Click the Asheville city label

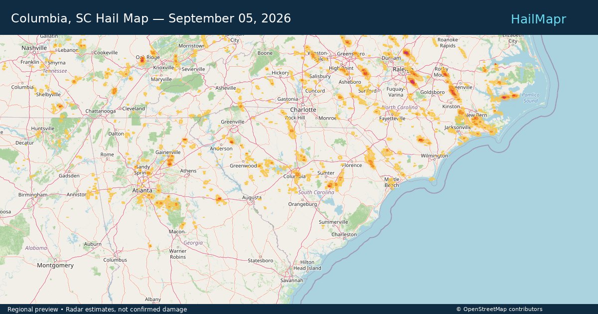[226, 88]
